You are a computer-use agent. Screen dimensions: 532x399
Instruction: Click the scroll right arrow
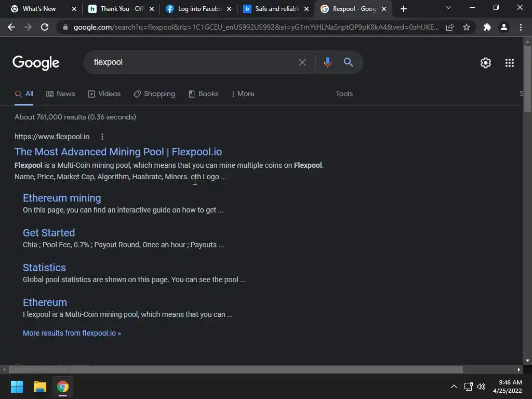pos(519,369)
